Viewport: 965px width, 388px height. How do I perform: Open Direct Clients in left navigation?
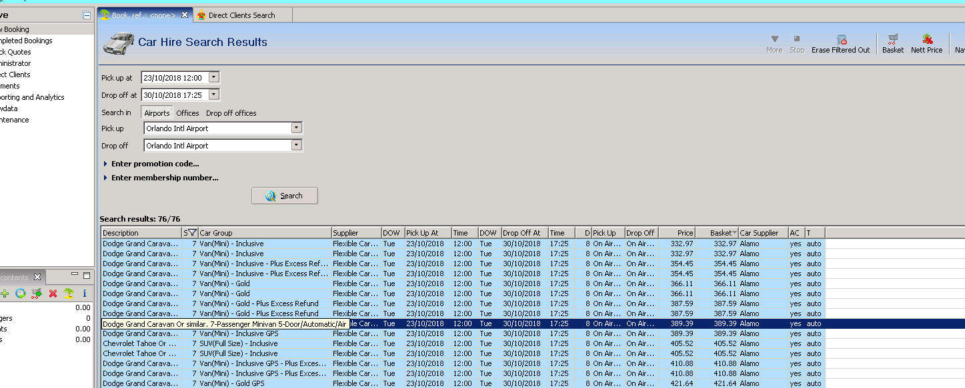coord(15,75)
